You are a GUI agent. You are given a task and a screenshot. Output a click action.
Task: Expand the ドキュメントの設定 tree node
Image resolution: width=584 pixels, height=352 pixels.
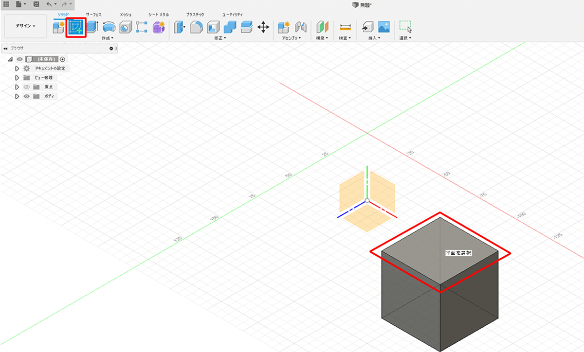17,69
